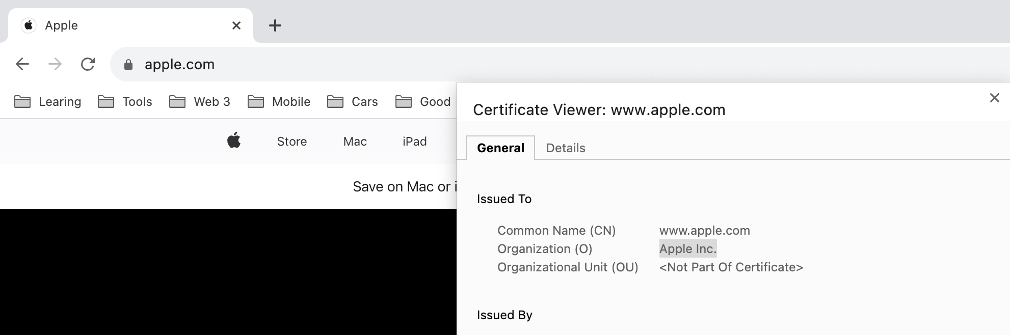1010x335 pixels.
Task: Click the Issued To heading
Action: (504, 199)
